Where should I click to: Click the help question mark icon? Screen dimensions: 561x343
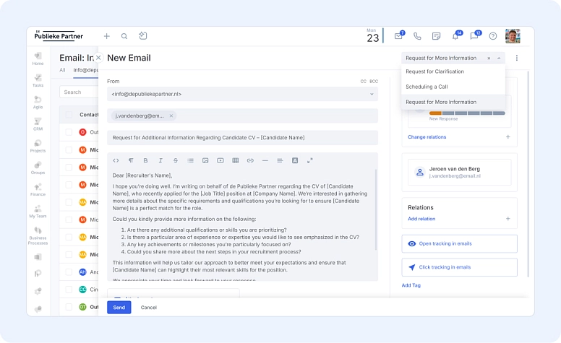coord(493,36)
